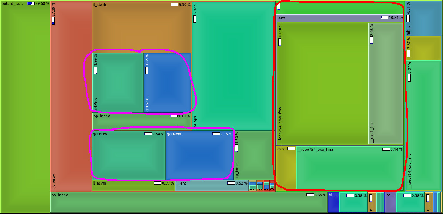Select the large teal 6.87 % block
The image size is (443, 214).
pos(234,66)
